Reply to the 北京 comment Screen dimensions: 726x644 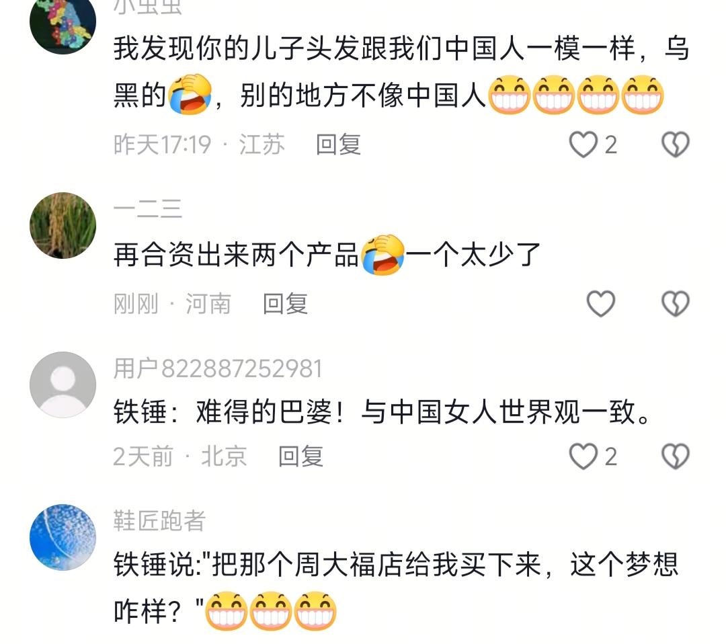(x=300, y=456)
